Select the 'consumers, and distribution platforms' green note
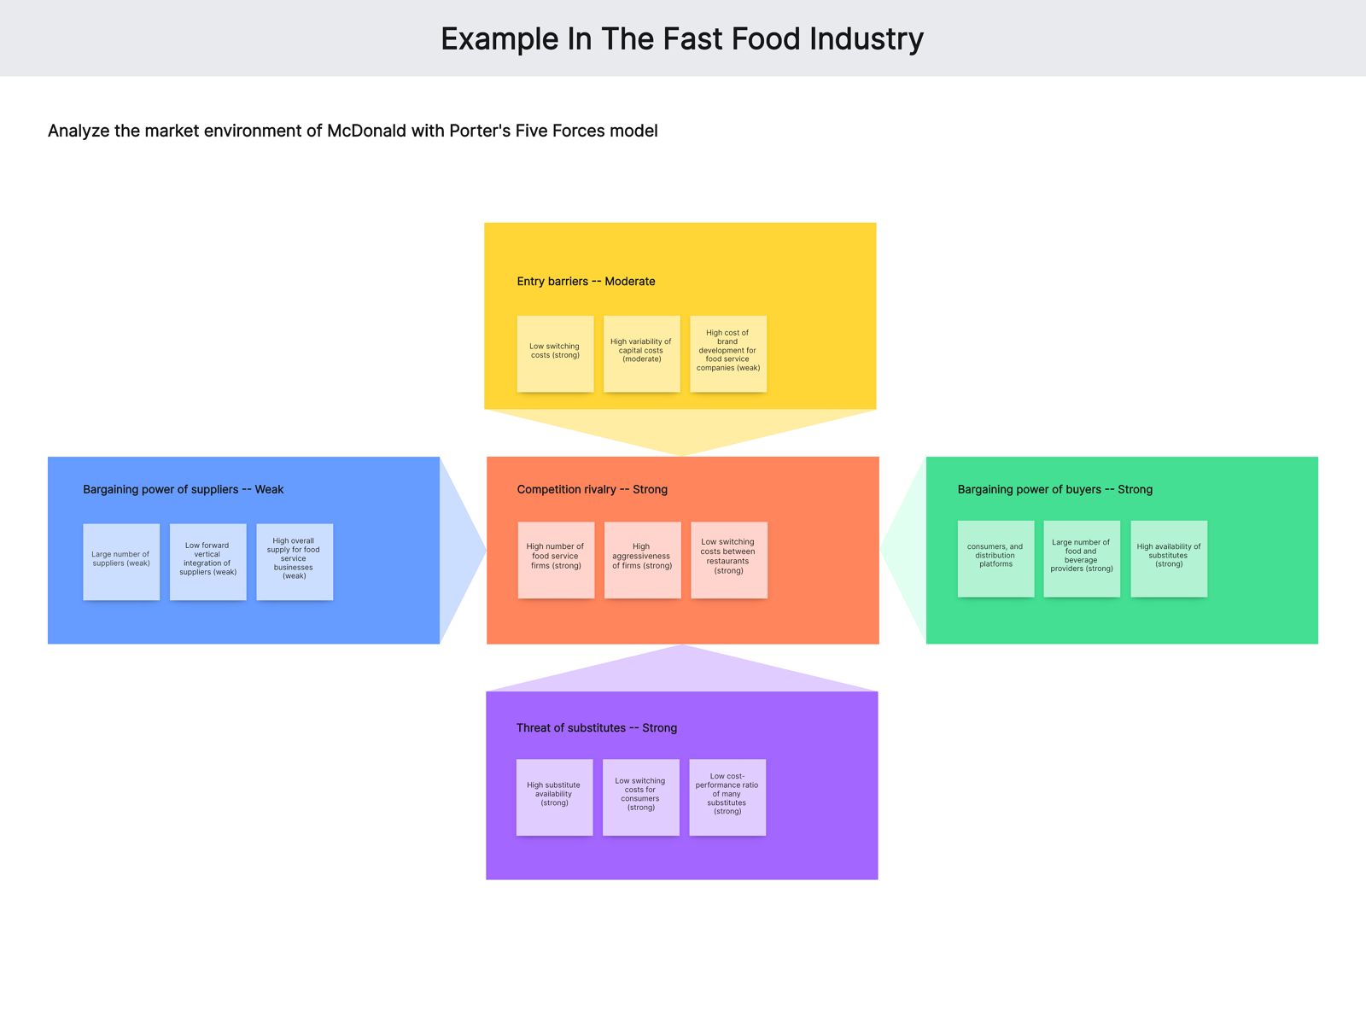 click(995, 558)
